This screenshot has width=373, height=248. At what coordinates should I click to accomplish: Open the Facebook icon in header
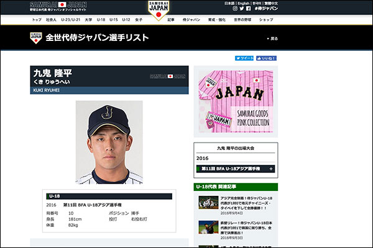[x=248, y=9]
